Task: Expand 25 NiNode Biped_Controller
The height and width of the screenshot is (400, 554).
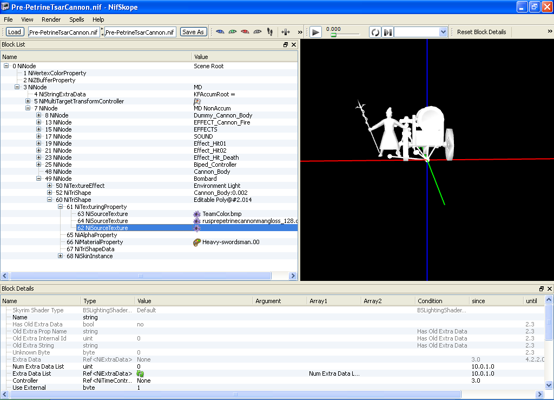Action: tap(39, 165)
